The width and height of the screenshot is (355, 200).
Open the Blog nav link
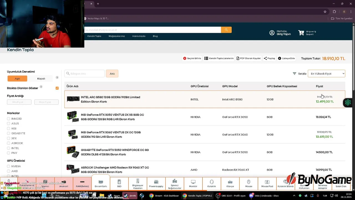(x=155, y=36)
